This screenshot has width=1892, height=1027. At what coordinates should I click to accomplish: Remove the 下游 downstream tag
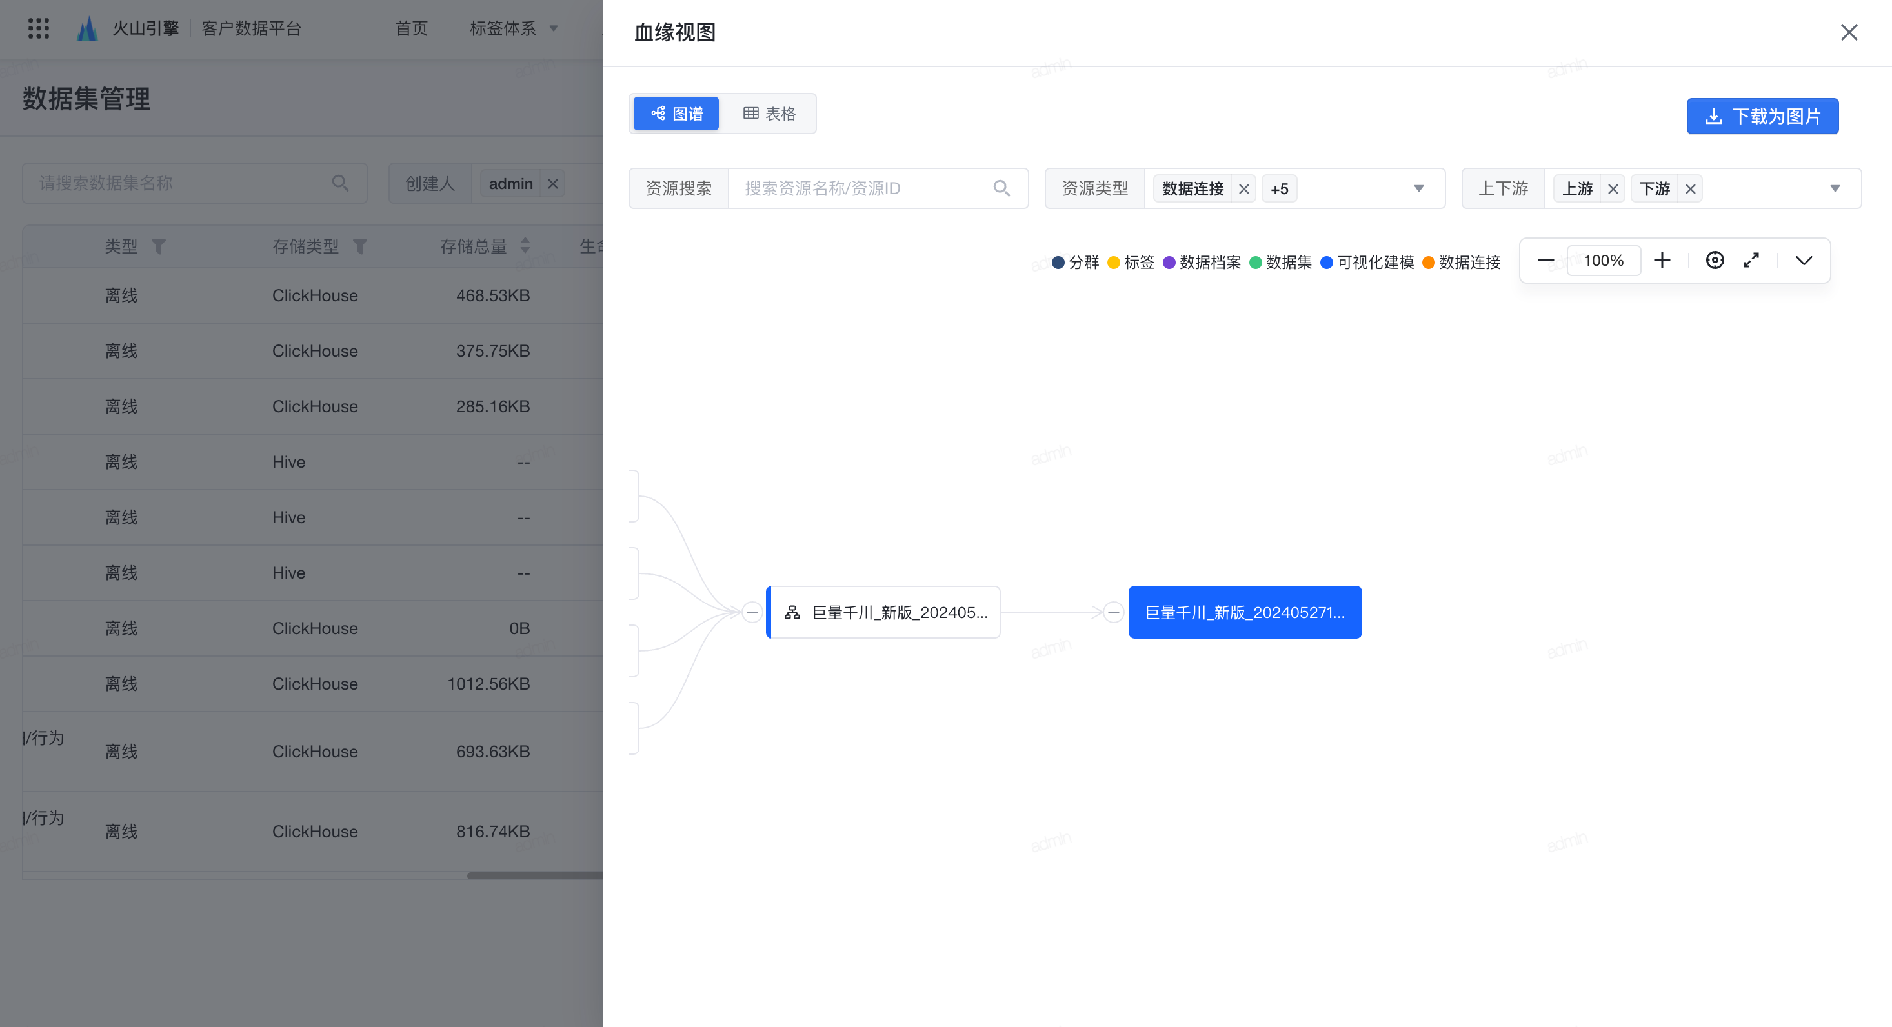pyautogui.click(x=1690, y=190)
